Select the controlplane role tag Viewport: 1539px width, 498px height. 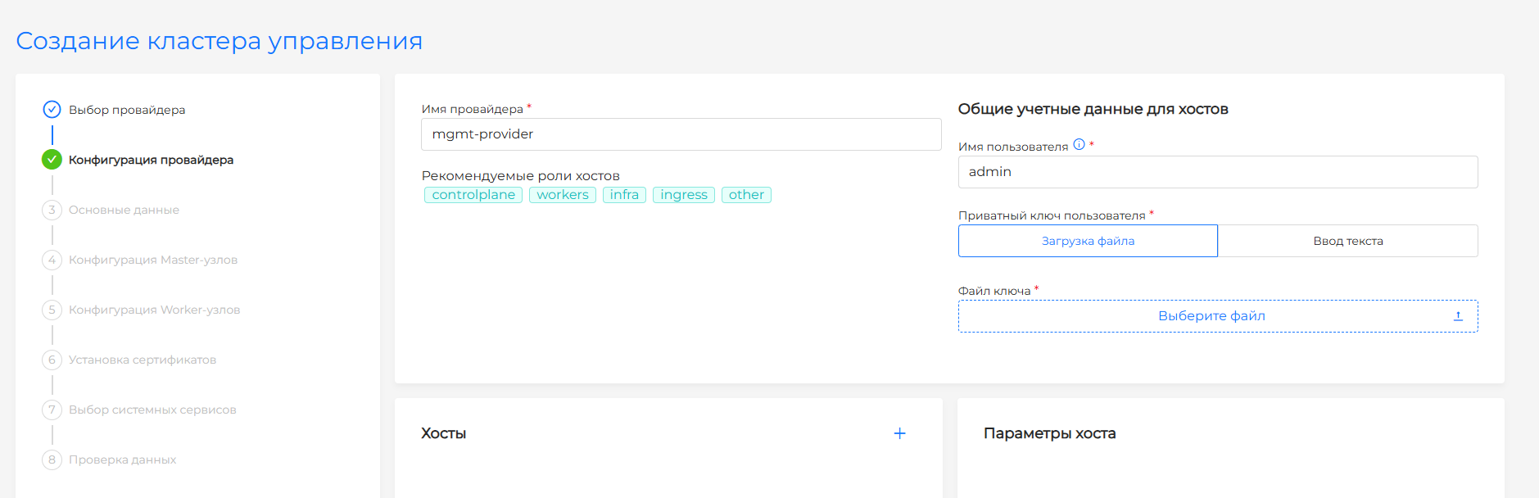[473, 195]
